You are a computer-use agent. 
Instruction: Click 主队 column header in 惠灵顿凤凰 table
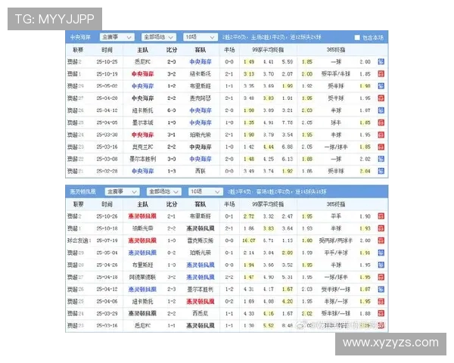(142, 204)
